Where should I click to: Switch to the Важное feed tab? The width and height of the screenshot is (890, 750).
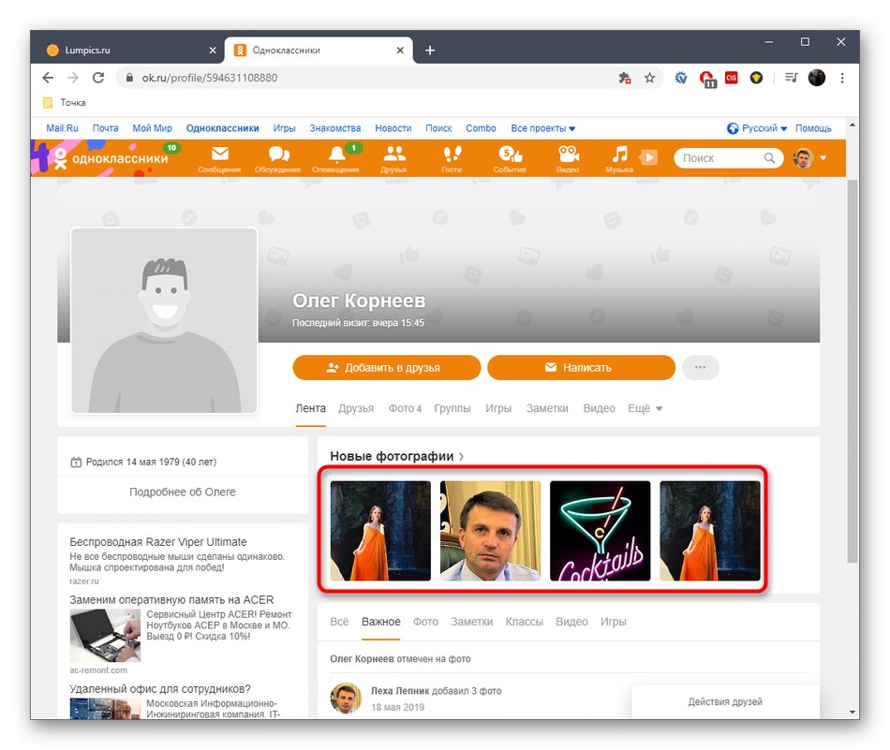pos(380,621)
